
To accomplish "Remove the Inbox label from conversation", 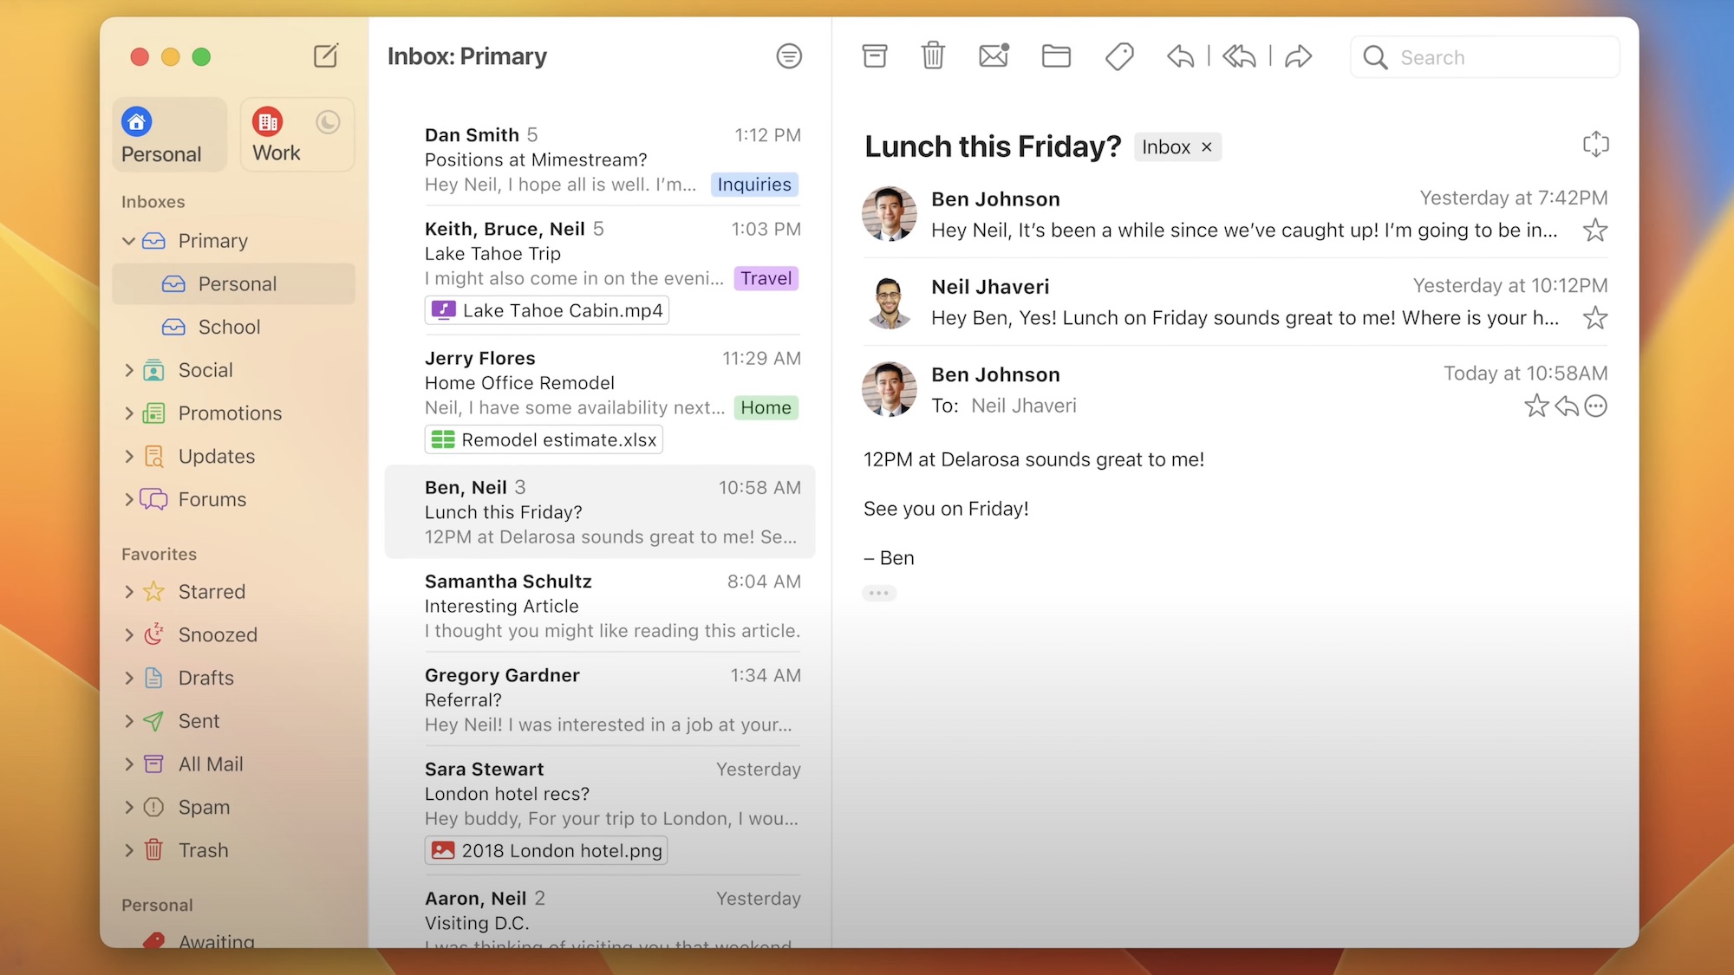I will [x=1206, y=147].
